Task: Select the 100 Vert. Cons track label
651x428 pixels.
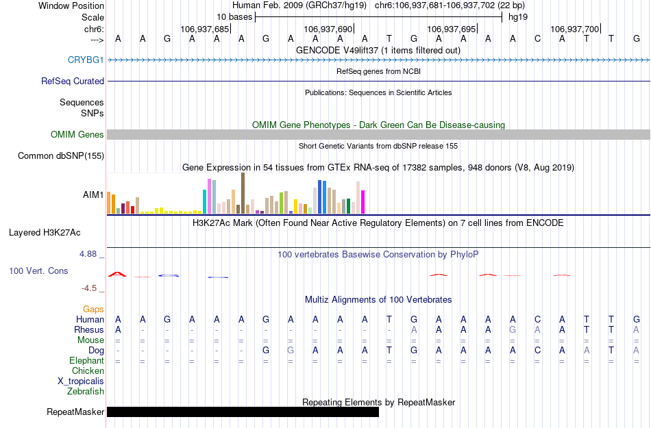Action: coord(38,270)
